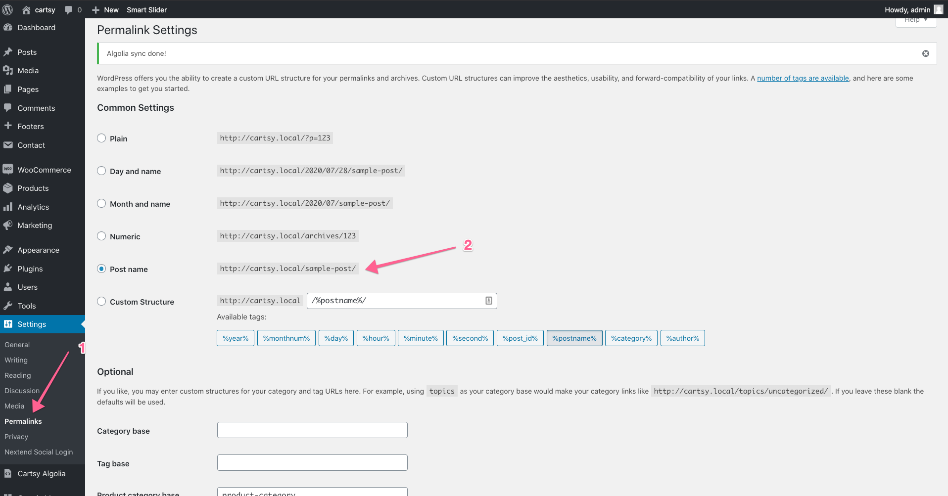Select the Plain permalink option
Viewport: 948px width, 496px height.
click(x=101, y=138)
